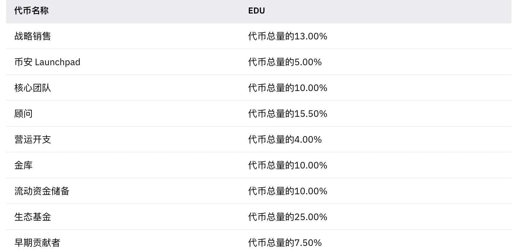Click the 金库 row label
Viewport: 517px width, 252px height.
[x=23, y=165]
